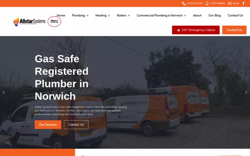
Task: Click the Allstar Systems logo
Action: click(x=29, y=22)
